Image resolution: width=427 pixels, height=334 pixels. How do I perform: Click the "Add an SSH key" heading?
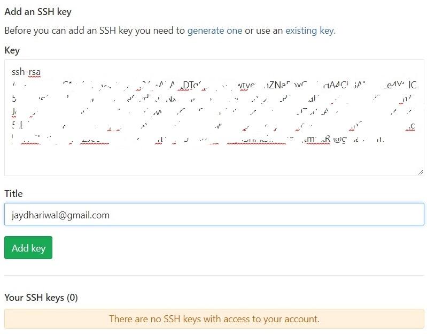click(x=37, y=12)
